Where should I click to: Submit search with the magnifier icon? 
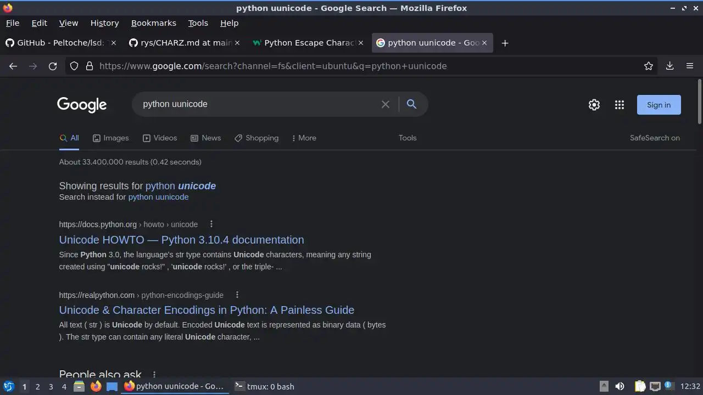point(411,104)
